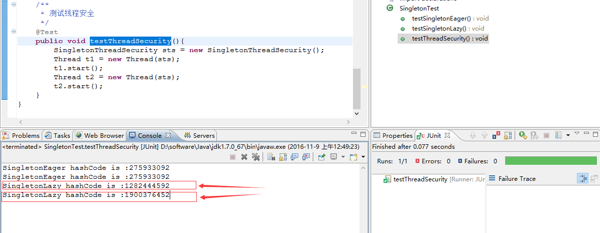The image size is (600, 233).
Task: Click the JUnit Errors count icon
Action: (x=418, y=161)
